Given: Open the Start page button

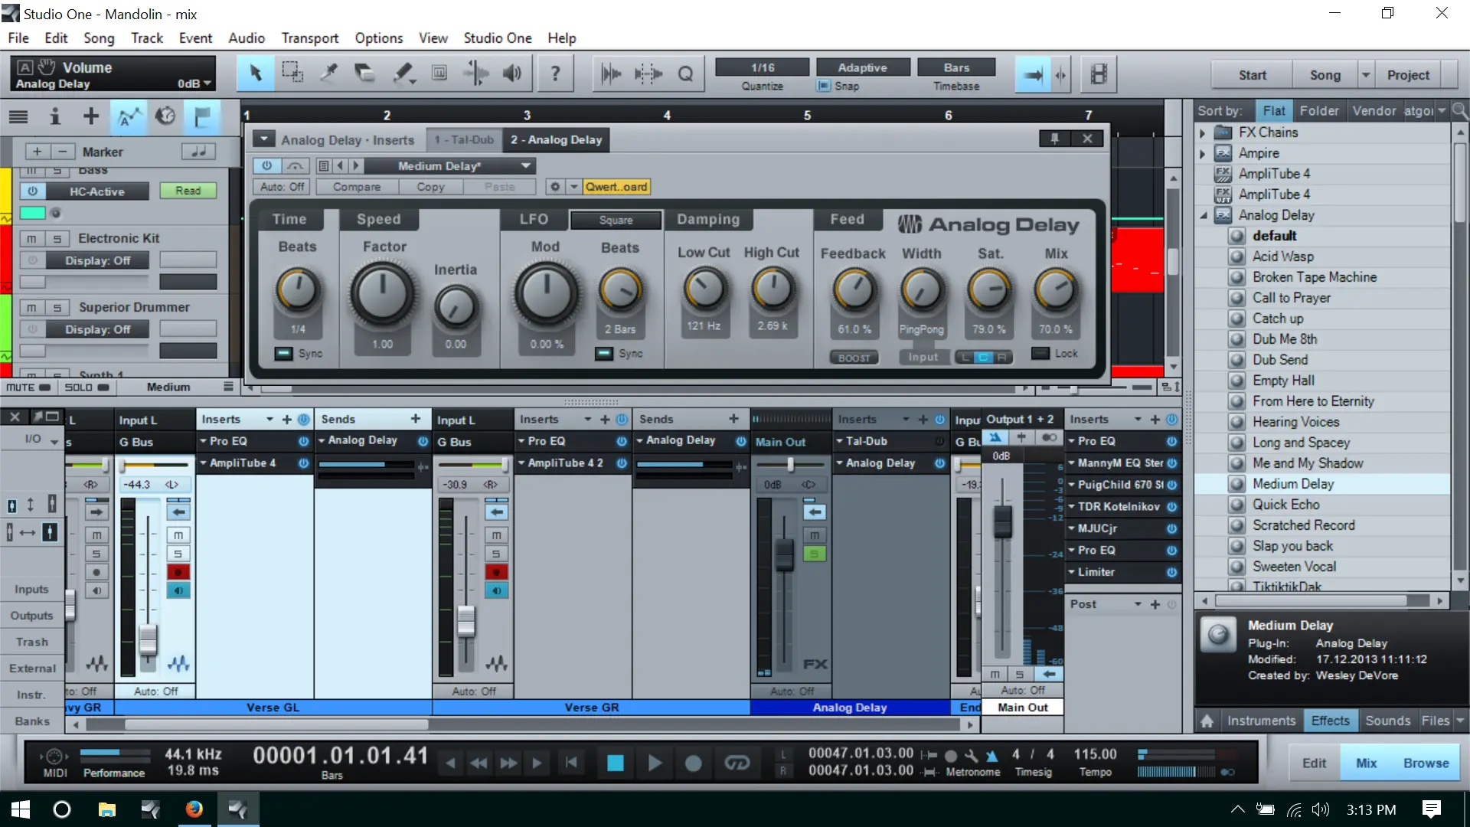Looking at the screenshot, I should [x=1253, y=74].
